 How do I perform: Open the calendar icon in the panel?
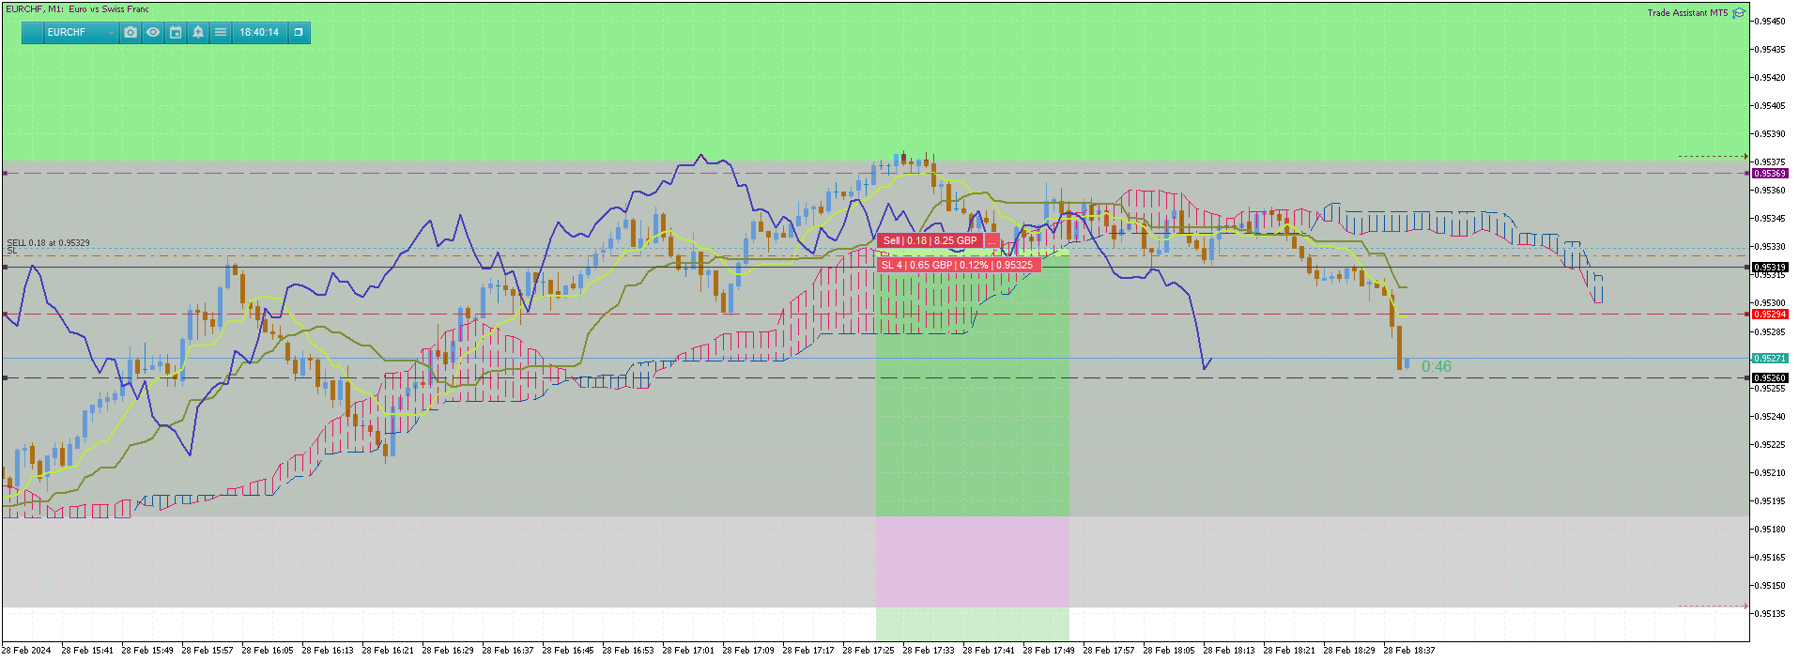click(176, 32)
